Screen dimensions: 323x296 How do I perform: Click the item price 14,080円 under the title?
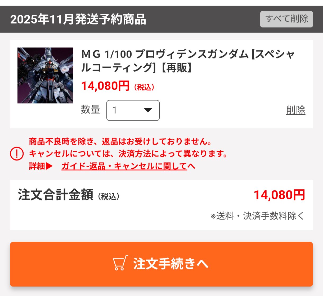pos(105,86)
